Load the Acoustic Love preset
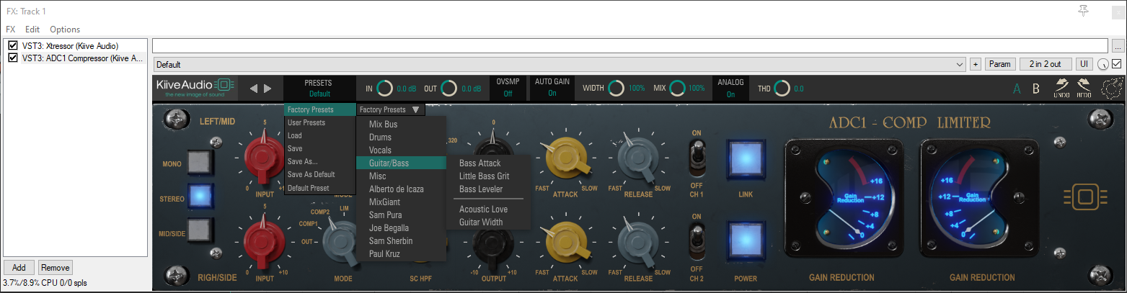Image resolution: width=1127 pixels, height=293 pixels. pyautogui.click(x=489, y=209)
